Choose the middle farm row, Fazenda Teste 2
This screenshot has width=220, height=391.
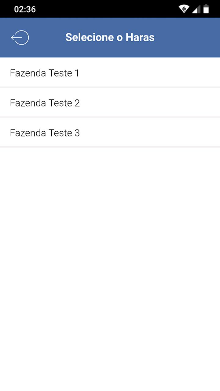[110, 102]
